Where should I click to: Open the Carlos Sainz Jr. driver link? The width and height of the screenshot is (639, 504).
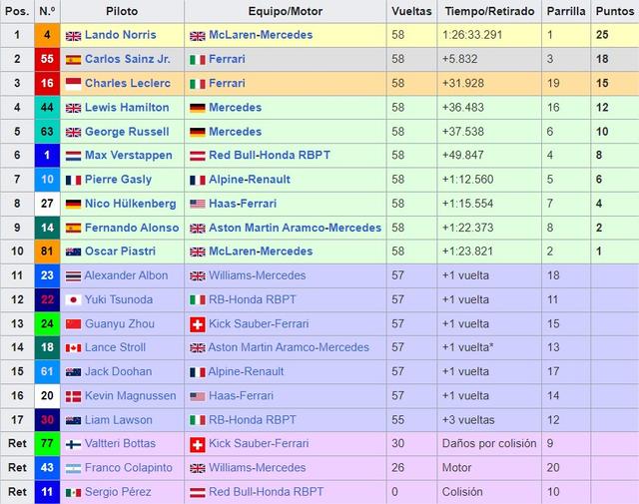point(128,59)
